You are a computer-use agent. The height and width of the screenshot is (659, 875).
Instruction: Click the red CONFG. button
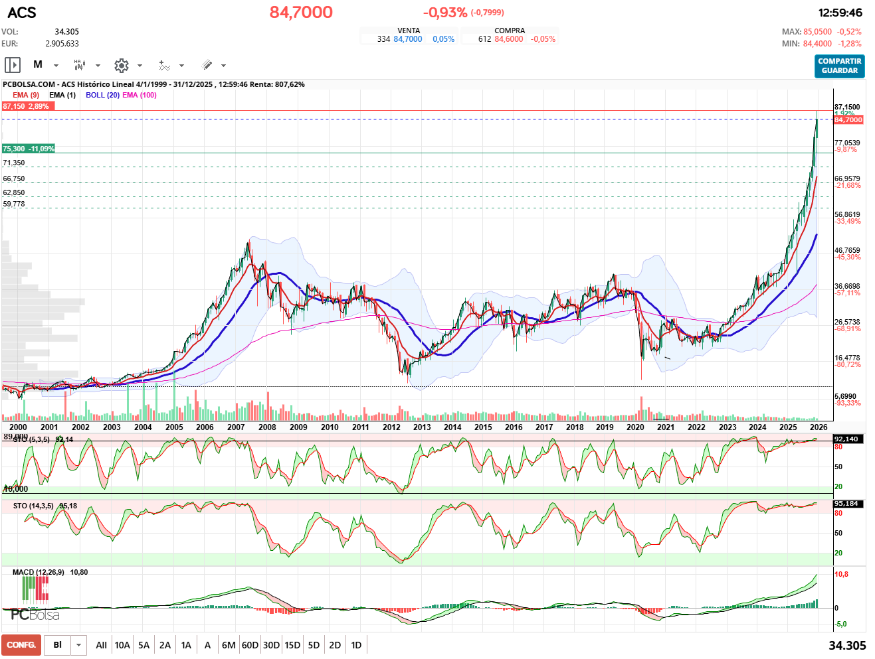coord(21,645)
